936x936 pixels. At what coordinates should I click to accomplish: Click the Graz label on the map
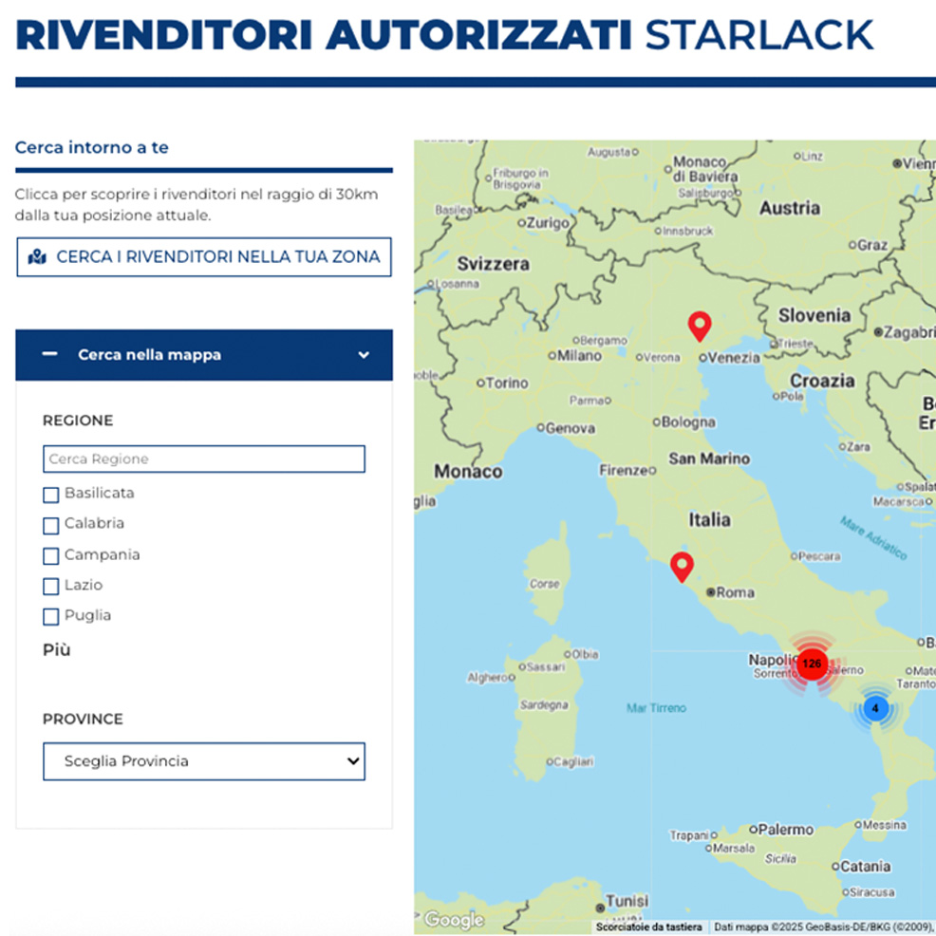coord(872,245)
